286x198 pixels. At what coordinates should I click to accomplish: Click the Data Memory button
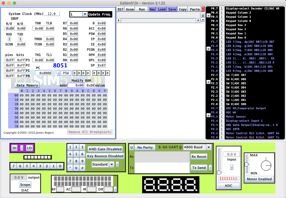tap(27, 85)
